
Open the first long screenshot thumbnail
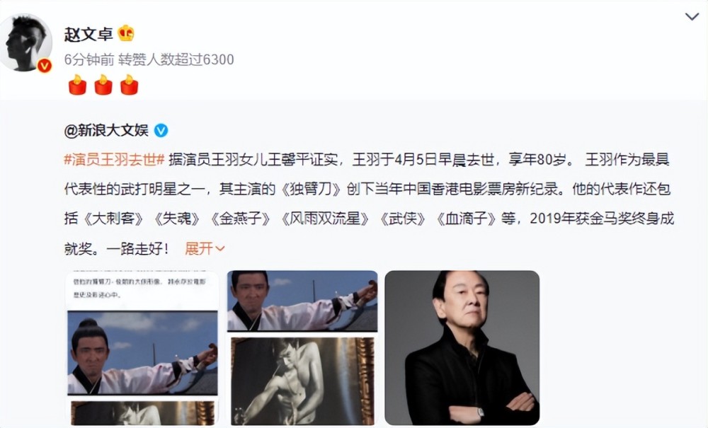coord(143,348)
